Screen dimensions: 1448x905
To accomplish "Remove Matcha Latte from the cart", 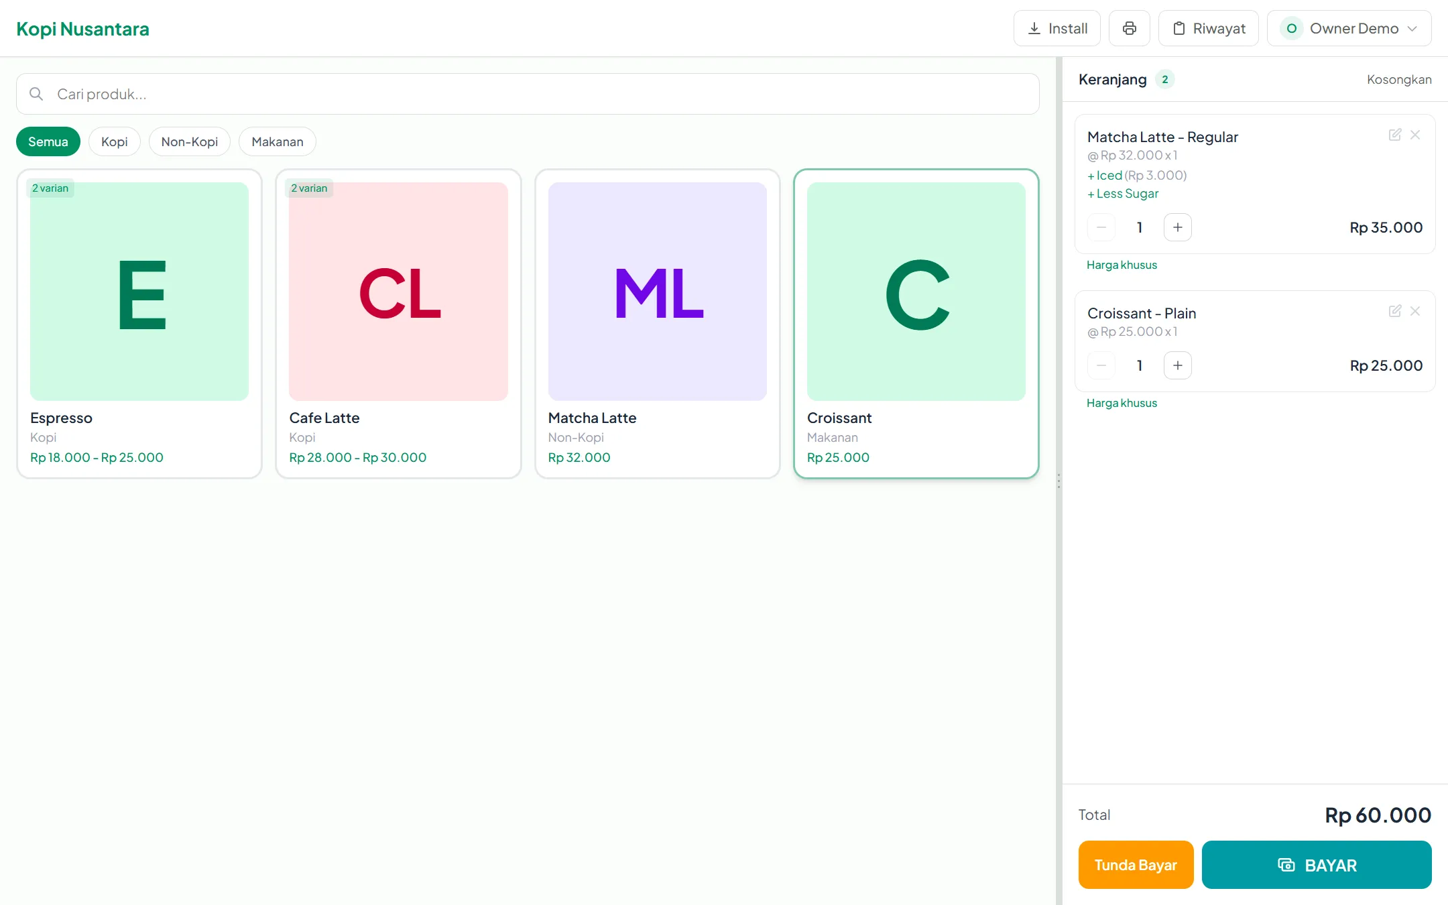I will pyautogui.click(x=1415, y=135).
